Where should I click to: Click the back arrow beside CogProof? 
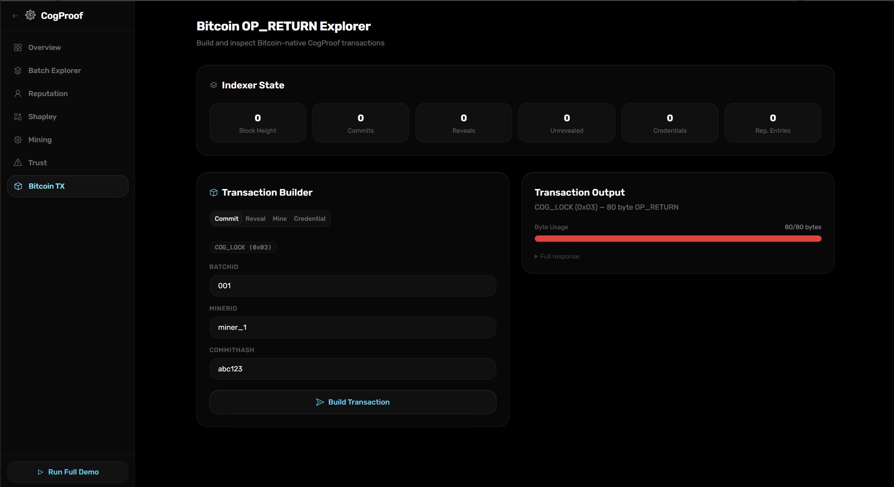tap(15, 16)
